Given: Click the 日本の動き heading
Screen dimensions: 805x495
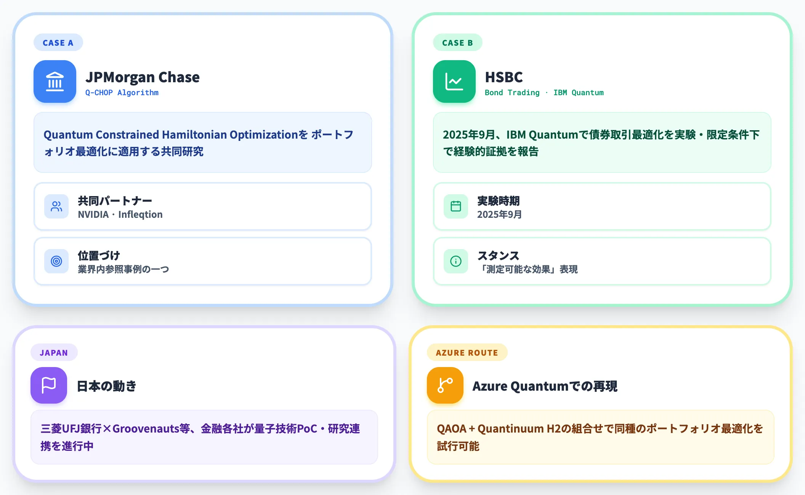Looking at the screenshot, I should coord(107,386).
